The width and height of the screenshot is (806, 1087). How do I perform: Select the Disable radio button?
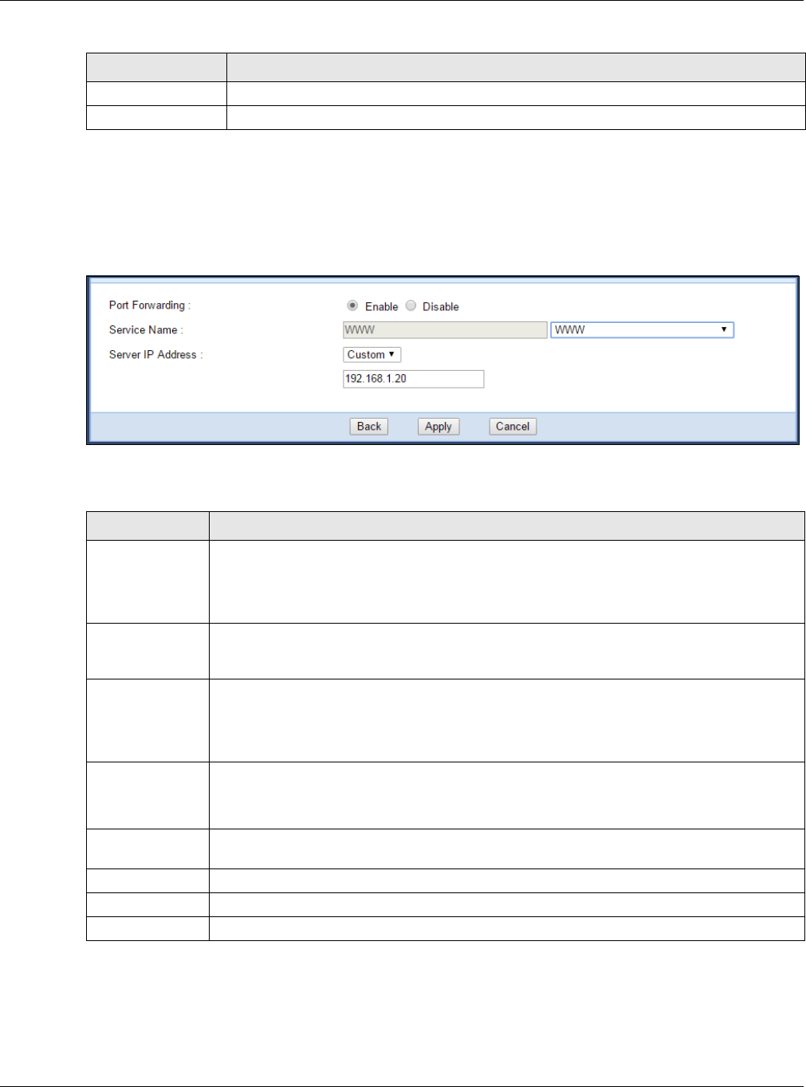411,305
